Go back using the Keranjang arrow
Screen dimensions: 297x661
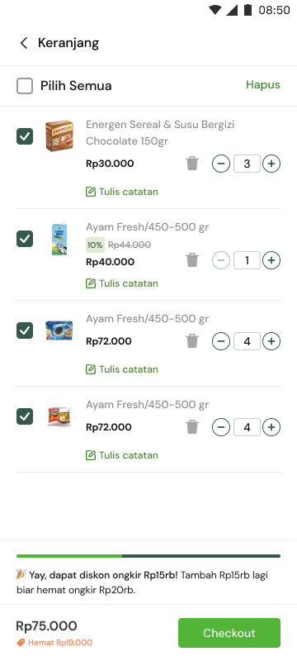click(x=24, y=43)
